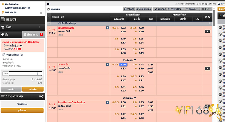Play live stream for the Newcastle match

[108, 65]
